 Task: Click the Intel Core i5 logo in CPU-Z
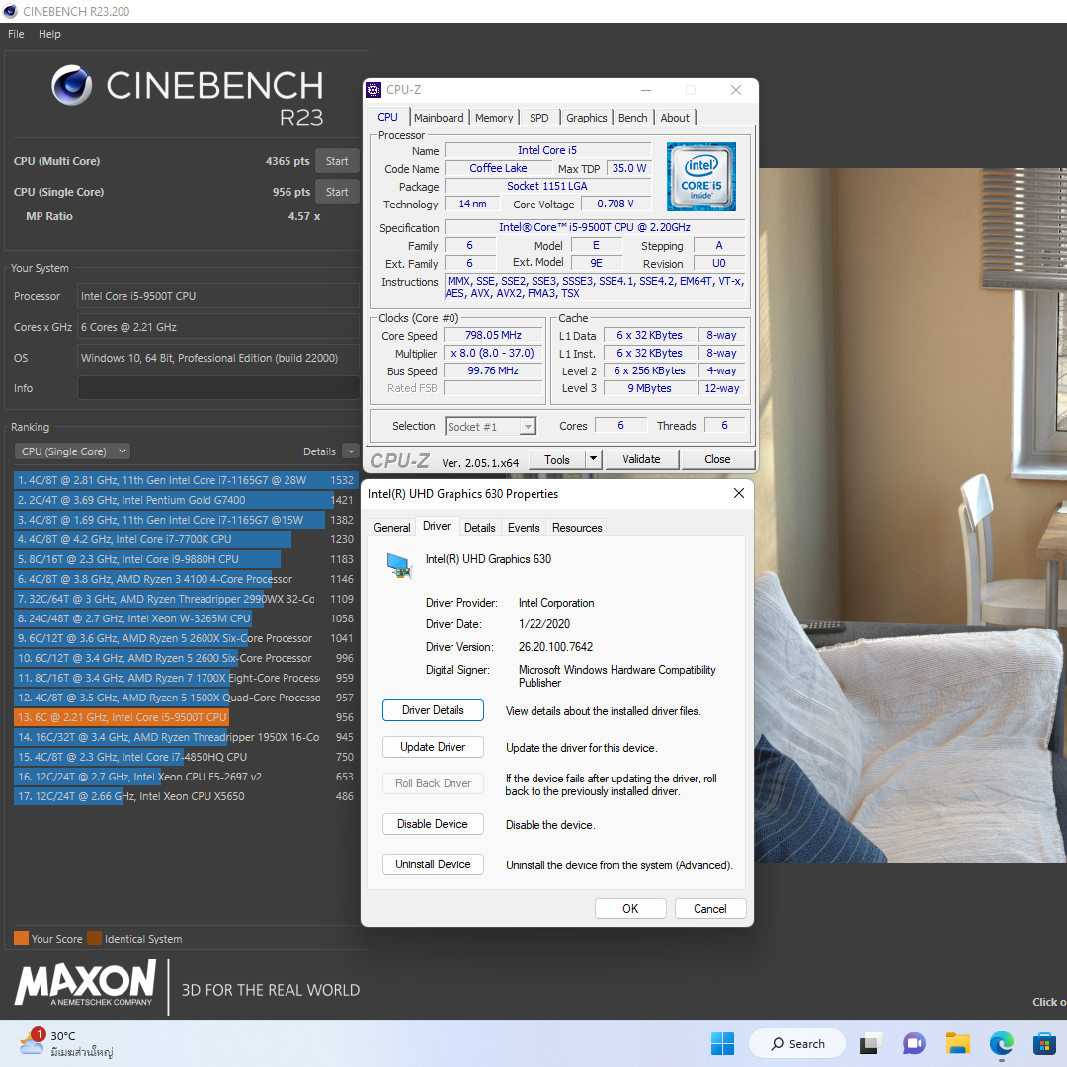(x=700, y=177)
